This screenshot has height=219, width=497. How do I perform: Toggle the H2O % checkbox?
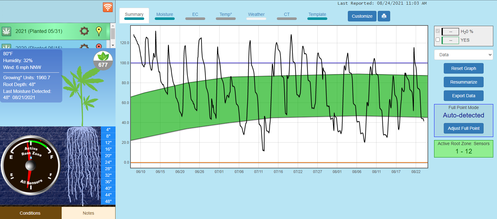click(x=438, y=31)
